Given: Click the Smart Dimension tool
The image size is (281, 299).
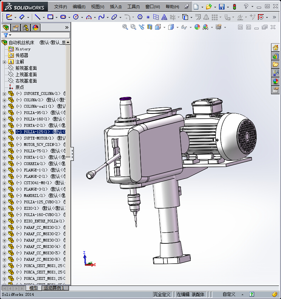Looking at the screenshot, I should tap(21, 17).
